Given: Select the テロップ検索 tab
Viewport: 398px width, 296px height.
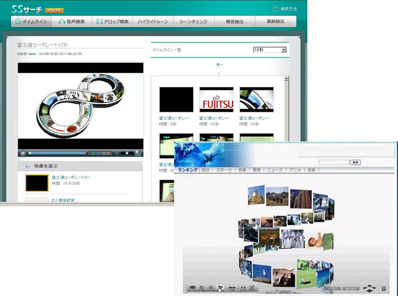Looking at the screenshot, I should coord(112,22).
